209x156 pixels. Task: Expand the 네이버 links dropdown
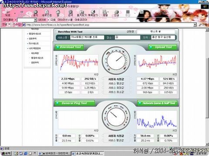point(48,20)
